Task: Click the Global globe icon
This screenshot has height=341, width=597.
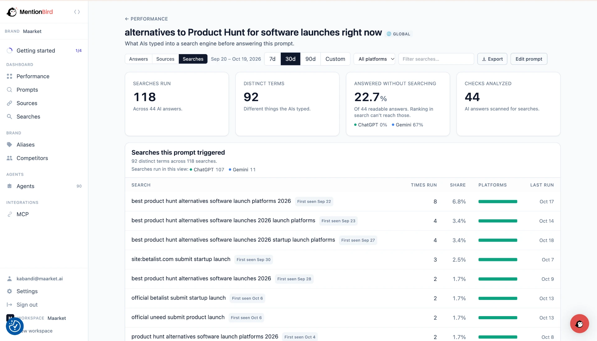Action: [389, 34]
